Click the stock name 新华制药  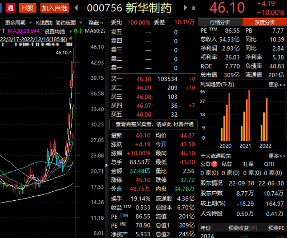coord(149,8)
